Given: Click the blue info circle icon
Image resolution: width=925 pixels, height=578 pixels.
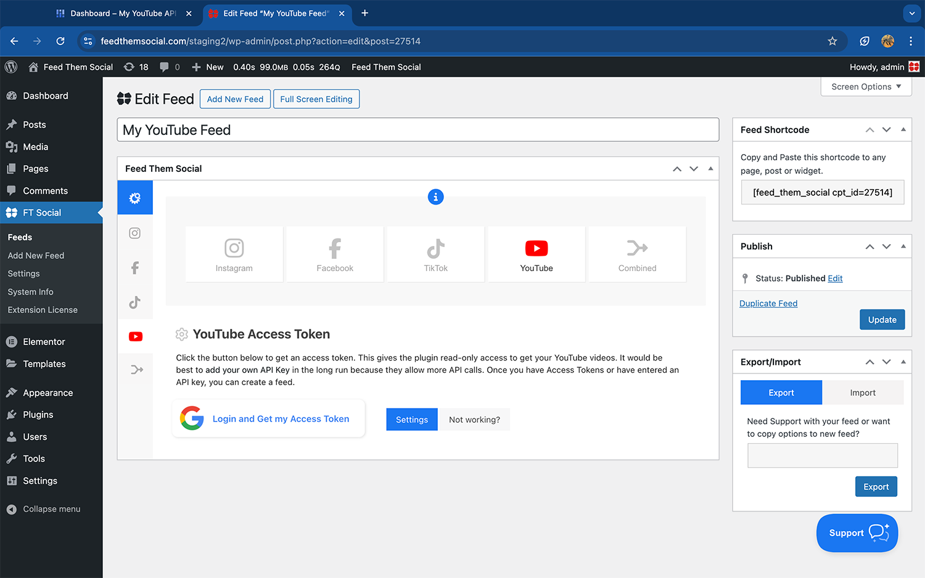Looking at the screenshot, I should coord(435,197).
